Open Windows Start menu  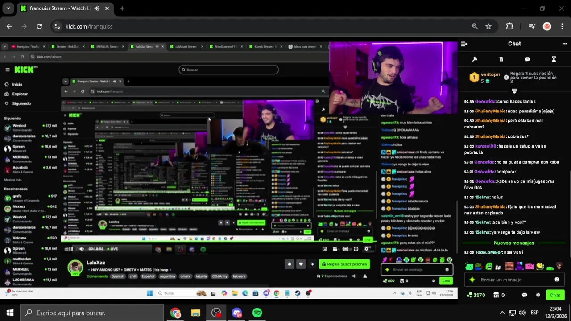10,313
